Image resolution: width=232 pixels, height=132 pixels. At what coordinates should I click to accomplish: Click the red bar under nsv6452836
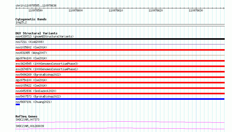click(x=120, y=94)
